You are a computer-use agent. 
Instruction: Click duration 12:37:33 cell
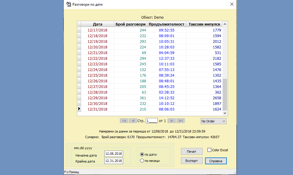coord(167,58)
